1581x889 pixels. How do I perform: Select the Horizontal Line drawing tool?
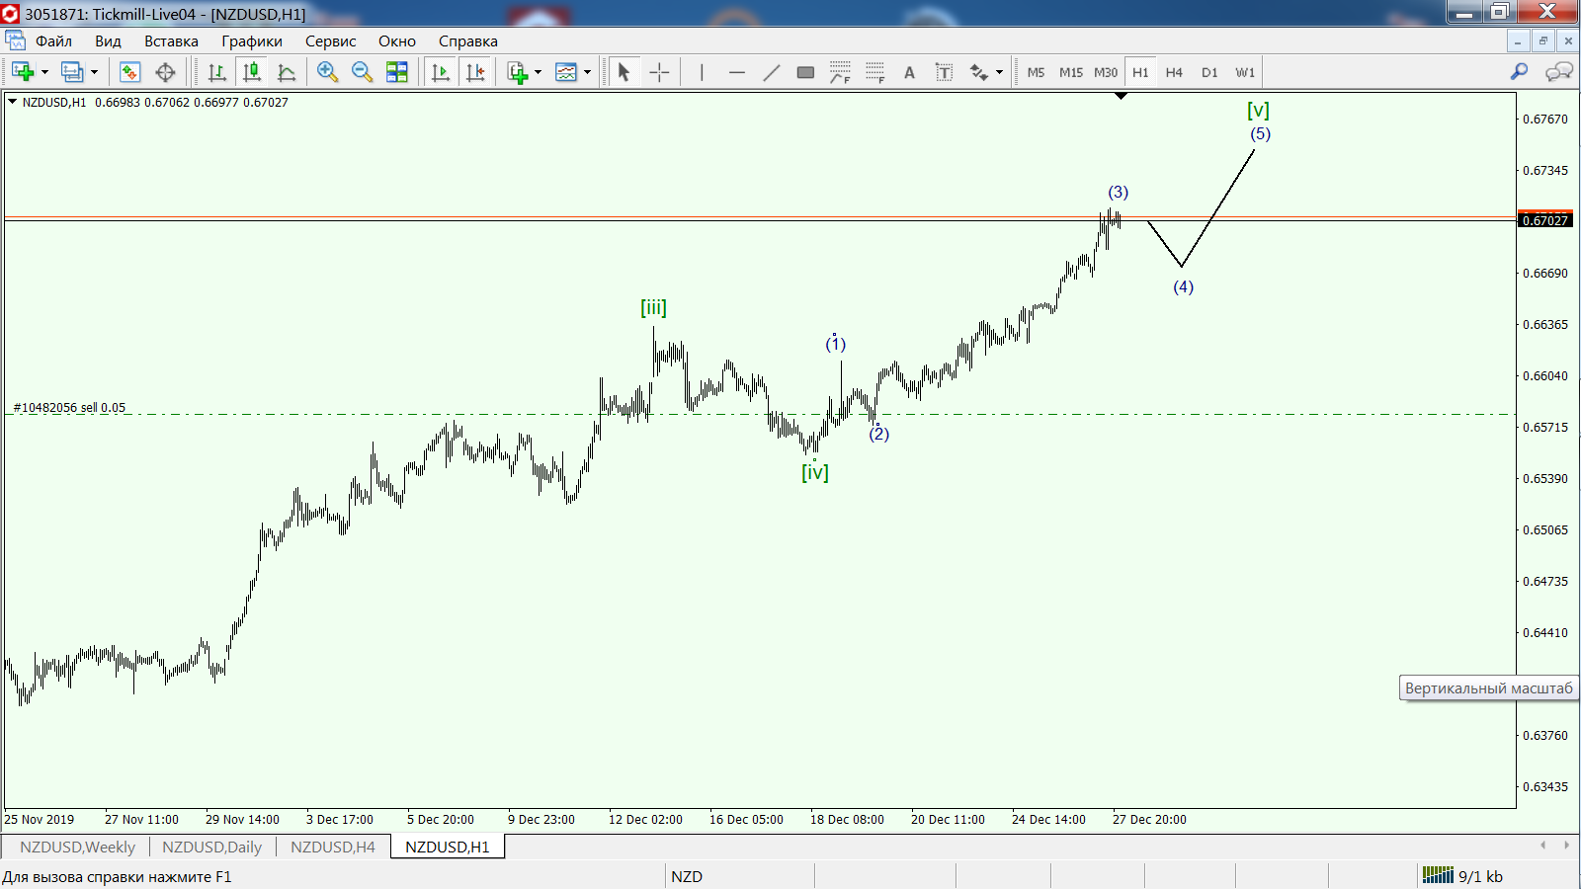point(737,72)
